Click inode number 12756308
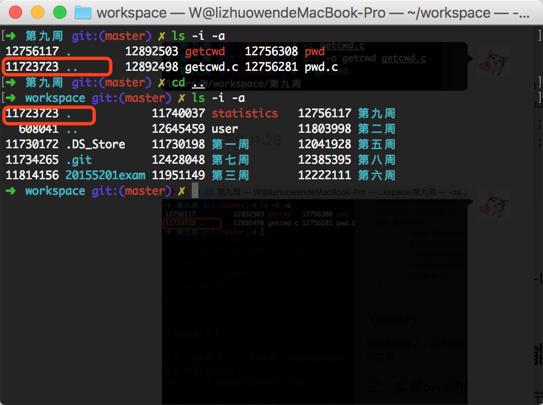The height and width of the screenshot is (405, 543). [x=271, y=51]
